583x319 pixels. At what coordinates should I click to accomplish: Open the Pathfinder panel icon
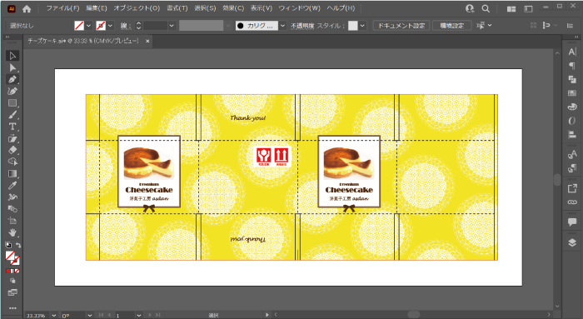(x=572, y=79)
